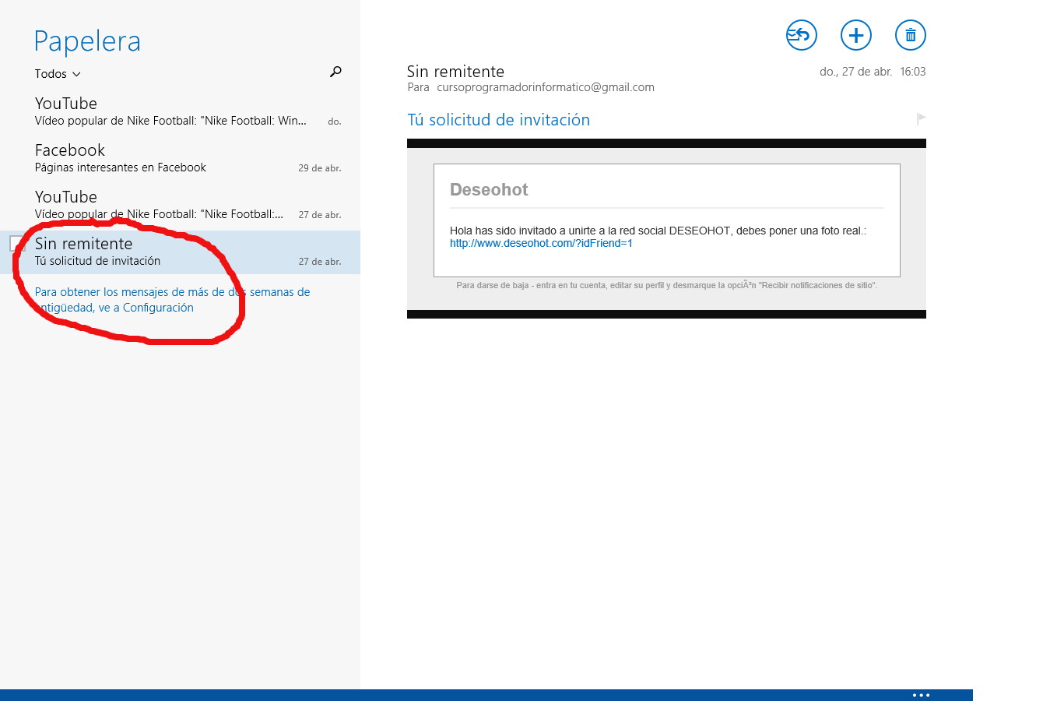This screenshot has height=701, width=1057.
Task: Delete the message using trash icon
Action: [x=910, y=35]
